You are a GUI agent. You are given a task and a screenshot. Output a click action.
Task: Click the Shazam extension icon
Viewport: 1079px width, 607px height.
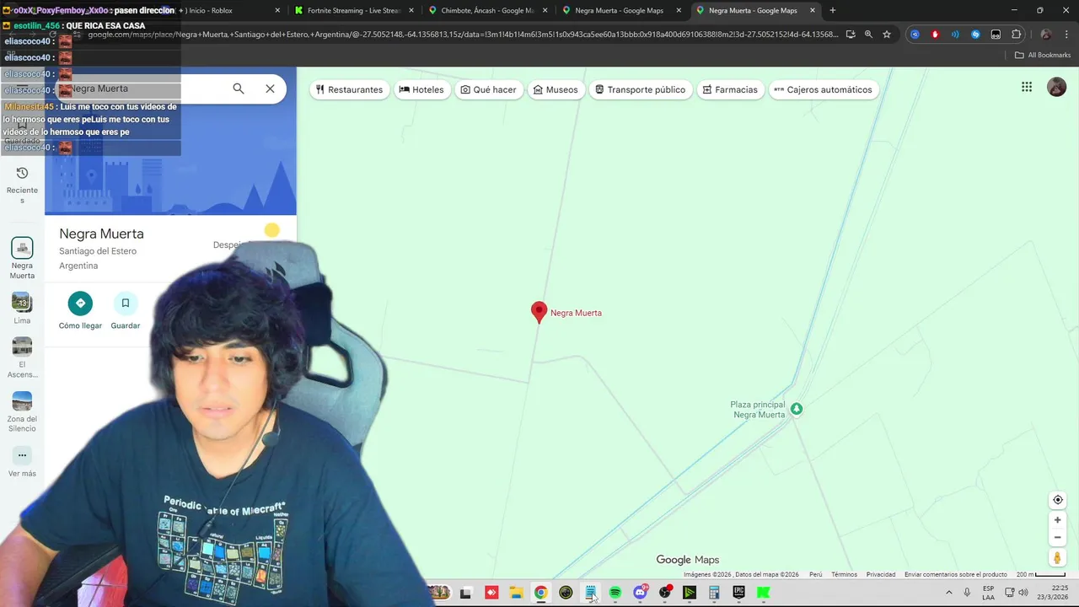coord(975,35)
